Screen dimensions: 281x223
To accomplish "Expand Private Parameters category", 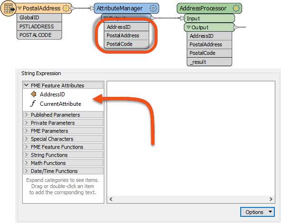I will coord(27,122).
